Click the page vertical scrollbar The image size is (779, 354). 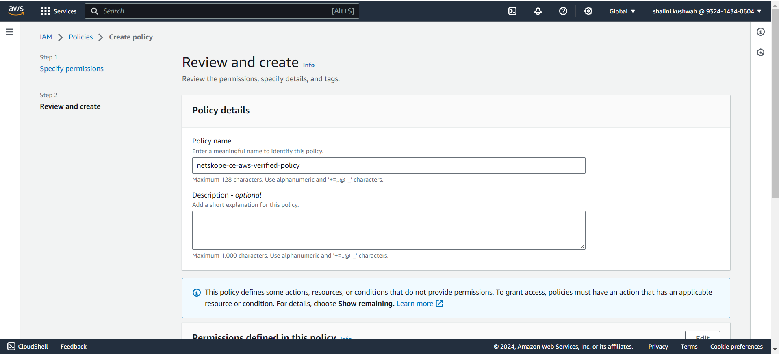click(775, 104)
